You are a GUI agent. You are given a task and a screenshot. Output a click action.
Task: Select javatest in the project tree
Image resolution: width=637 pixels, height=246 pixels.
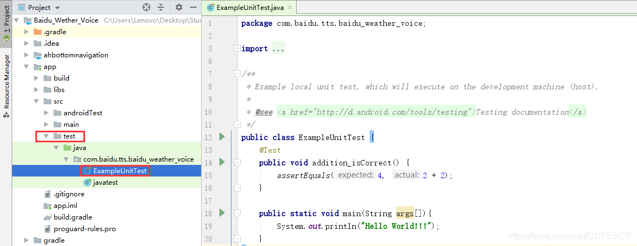[x=105, y=183]
